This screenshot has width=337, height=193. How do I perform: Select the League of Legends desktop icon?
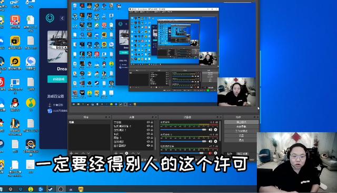(15, 124)
